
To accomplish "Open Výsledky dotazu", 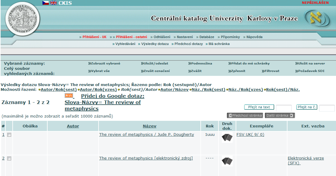I will pos(155,44).
